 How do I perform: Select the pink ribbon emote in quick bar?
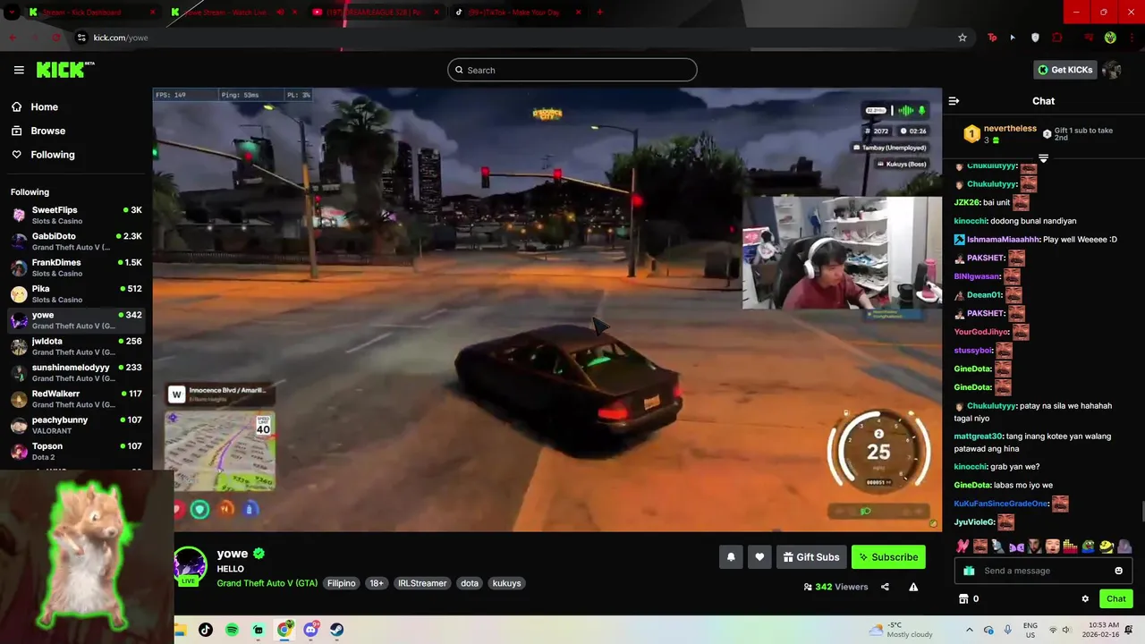click(963, 546)
